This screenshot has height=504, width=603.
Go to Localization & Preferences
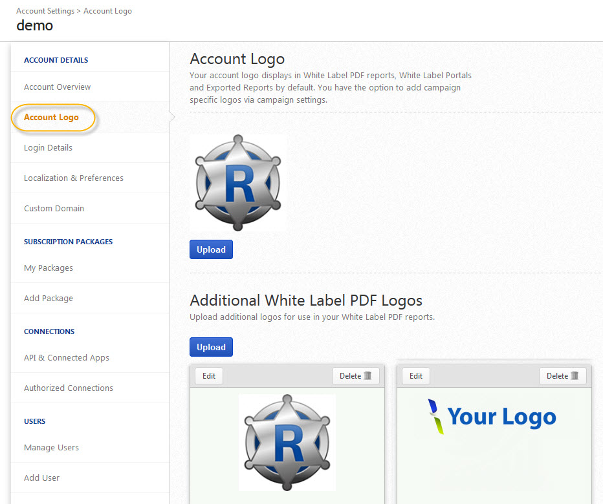pyautogui.click(x=73, y=178)
